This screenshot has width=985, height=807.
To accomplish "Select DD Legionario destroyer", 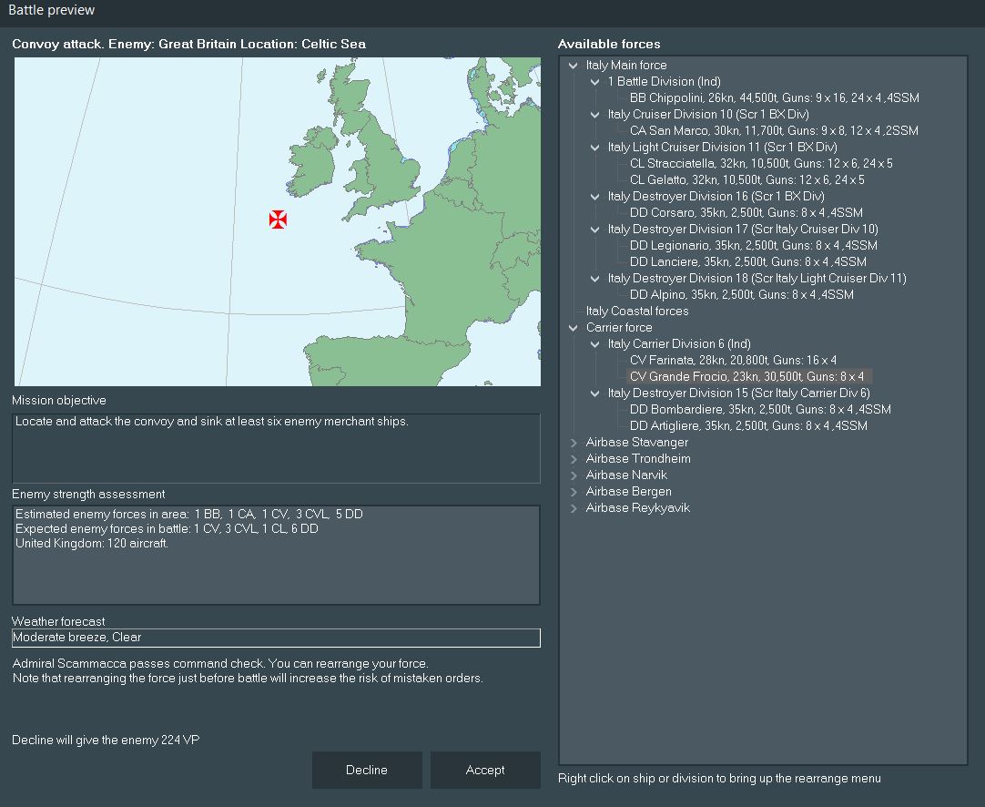I will [x=753, y=246].
